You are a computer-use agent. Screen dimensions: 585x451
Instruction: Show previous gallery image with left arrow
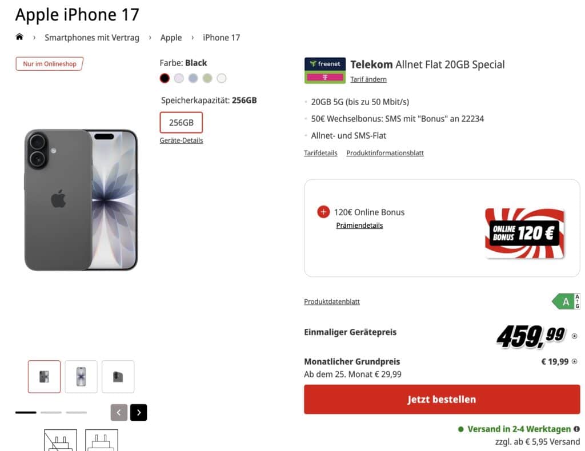tap(119, 412)
